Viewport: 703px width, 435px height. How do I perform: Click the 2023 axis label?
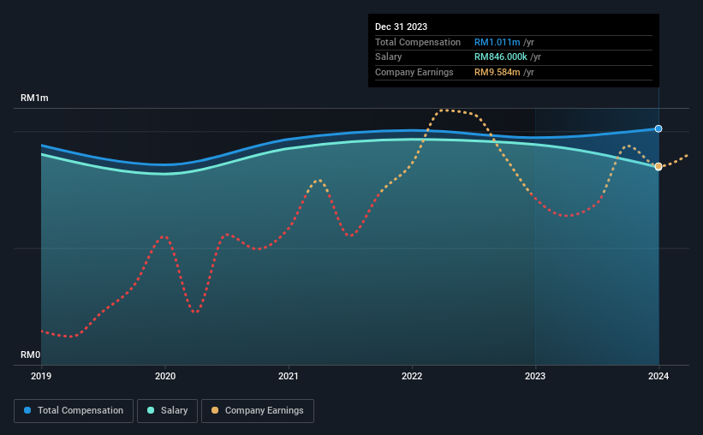[535, 376]
